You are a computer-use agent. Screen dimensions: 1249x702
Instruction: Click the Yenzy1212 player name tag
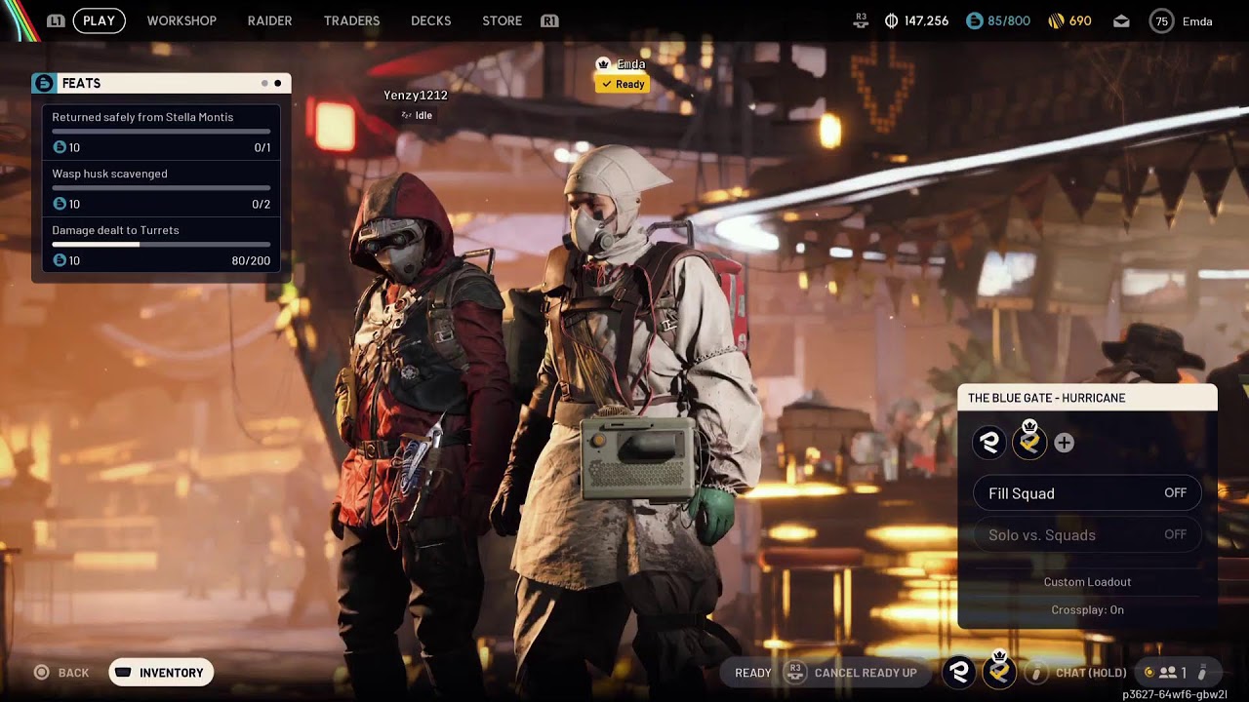coord(416,96)
